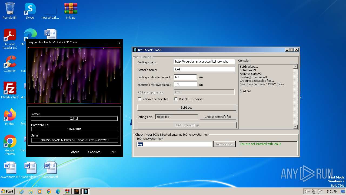Open the Recycle Bin desktop icon
Viewport: 346px width, 195px height.
[10, 11]
